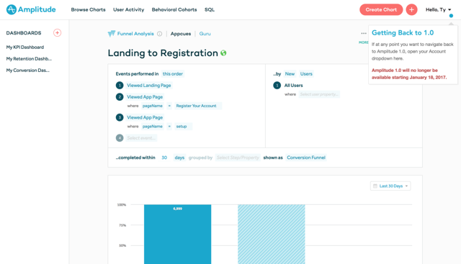
Task: Click the solid blue funnel bar 6,999
Action: [x=178, y=234]
